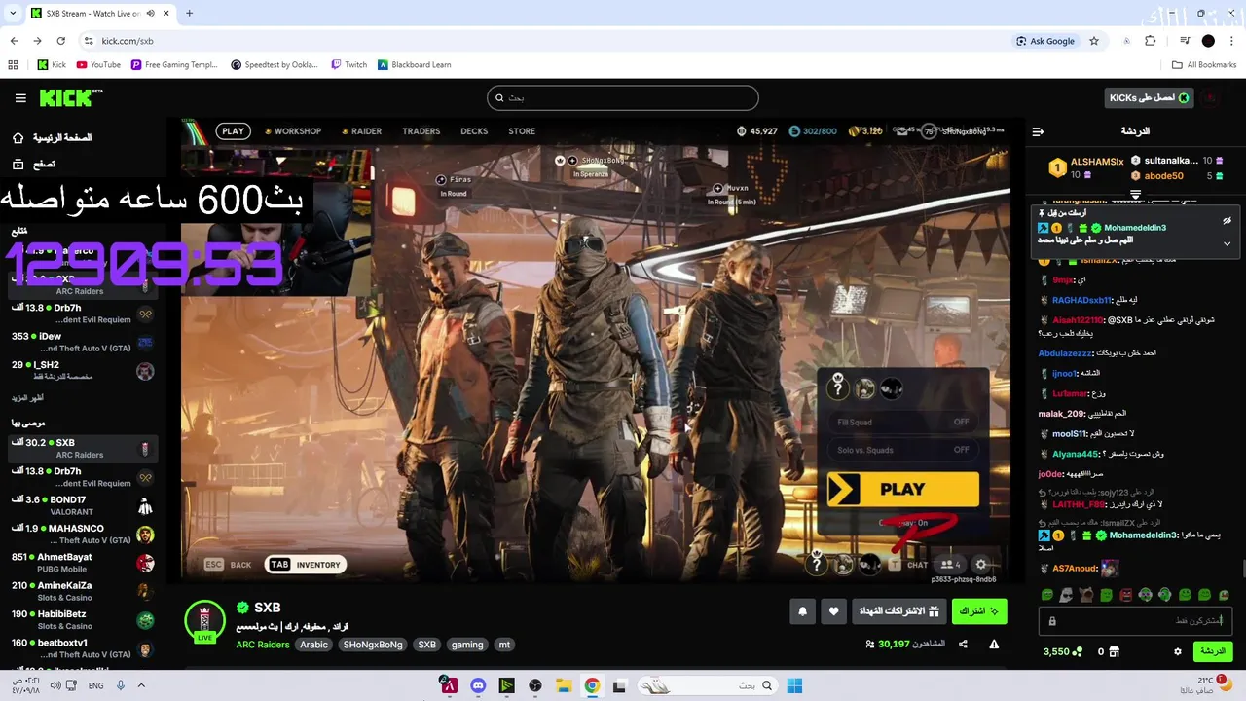1246x701 pixels.
Task: Open chat settings gear icon
Action: pos(1178,651)
